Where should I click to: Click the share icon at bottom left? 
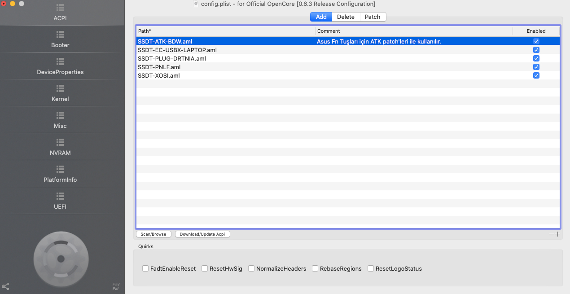tap(6, 286)
